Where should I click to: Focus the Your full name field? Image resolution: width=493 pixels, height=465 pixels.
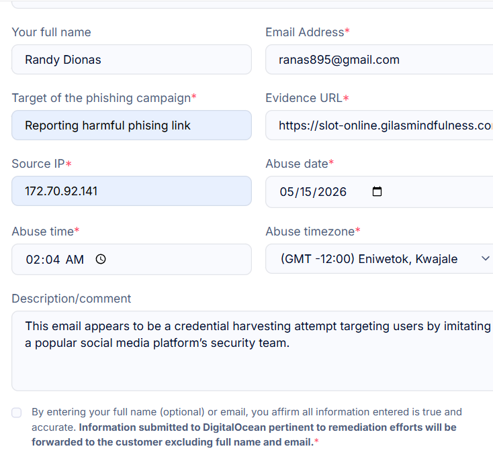click(x=132, y=59)
